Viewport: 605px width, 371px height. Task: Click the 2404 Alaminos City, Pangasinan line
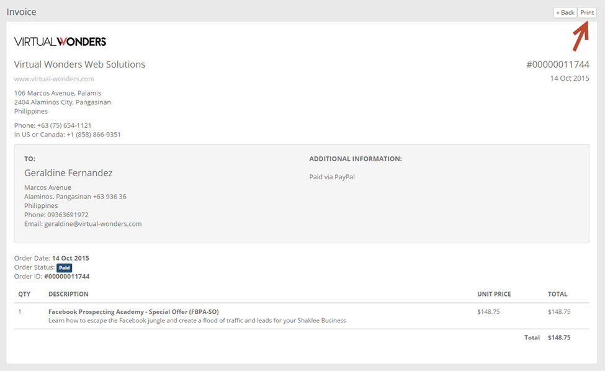(x=63, y=102)
